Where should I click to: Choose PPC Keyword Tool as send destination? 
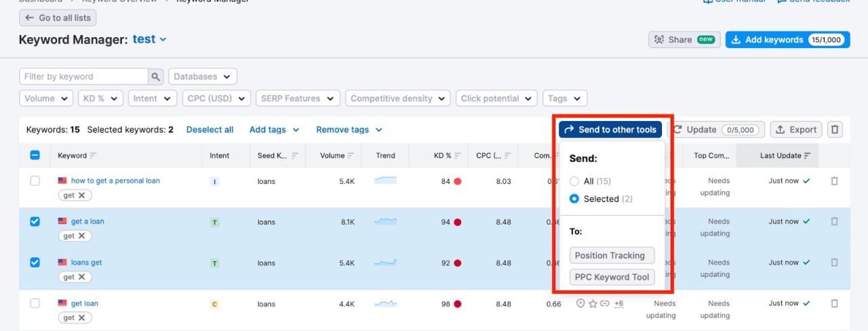[x=612, y=277]
